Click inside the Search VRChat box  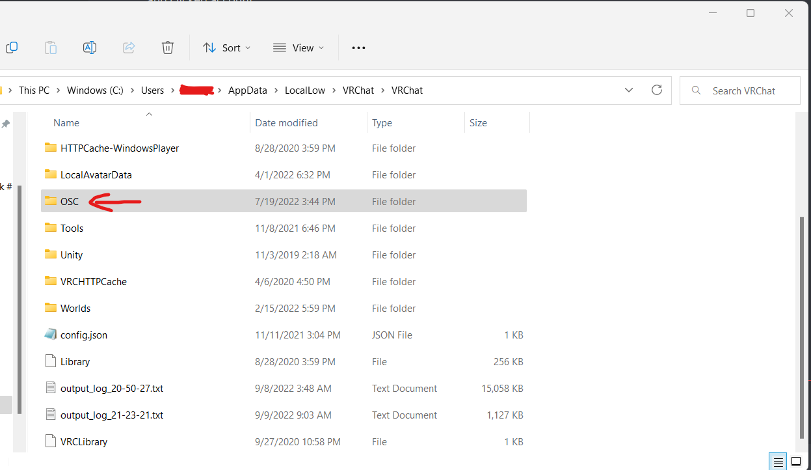[x=740, y=90]
